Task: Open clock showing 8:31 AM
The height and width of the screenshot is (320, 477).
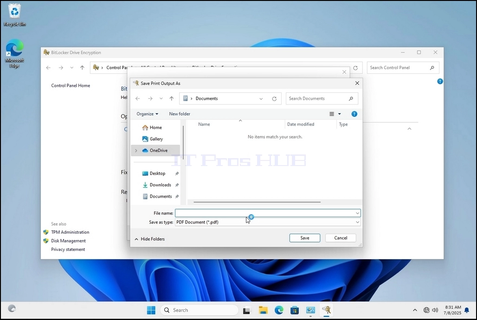Action: pyautogui.click(x=452, y=310)
